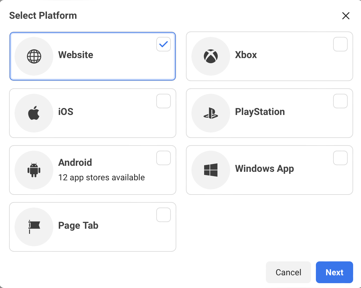
Task: Click the Windows logo icon
Action: point(211,170)
